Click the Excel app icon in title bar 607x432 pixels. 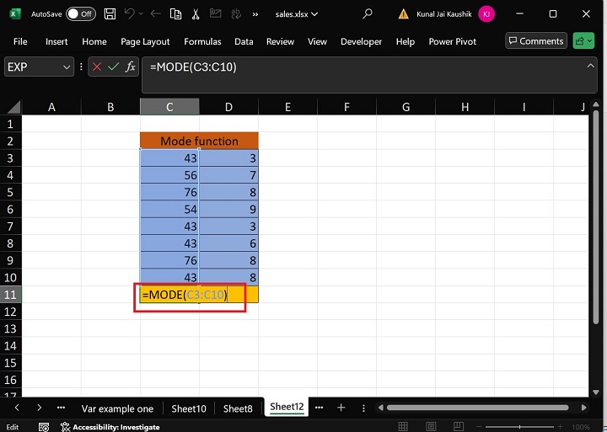point(15,14)
